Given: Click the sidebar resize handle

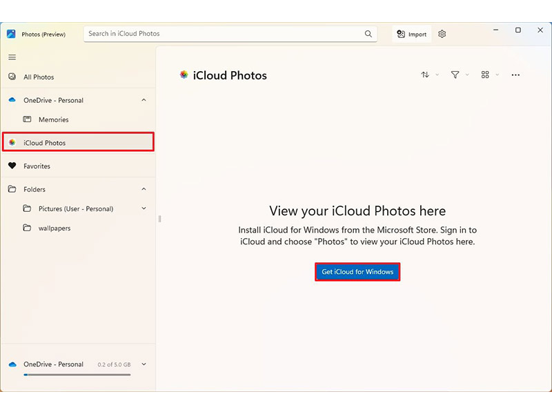Looking at the screenshot, I should tap(160, 219).
